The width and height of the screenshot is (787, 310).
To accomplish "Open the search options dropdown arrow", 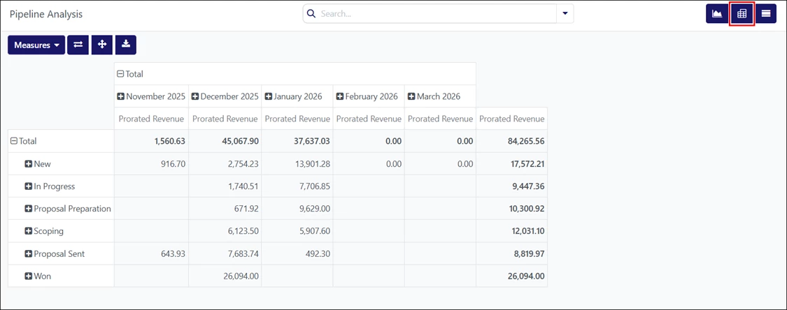I will [565, 14].
